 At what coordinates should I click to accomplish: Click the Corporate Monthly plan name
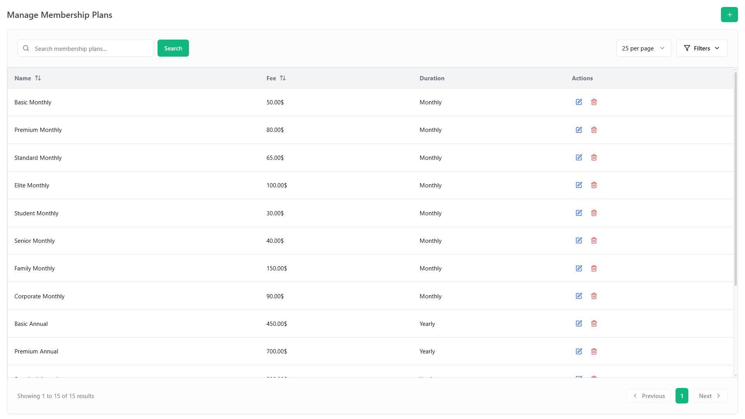pyautogui.click(x=40, y=296)
